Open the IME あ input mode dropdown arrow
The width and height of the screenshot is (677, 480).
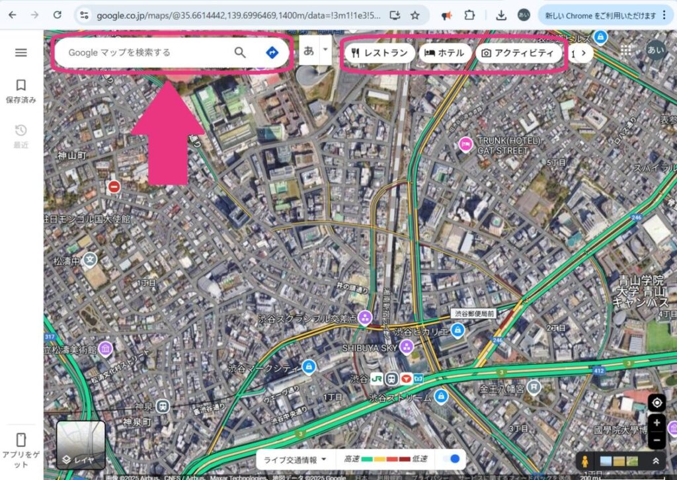pos(325,50)
